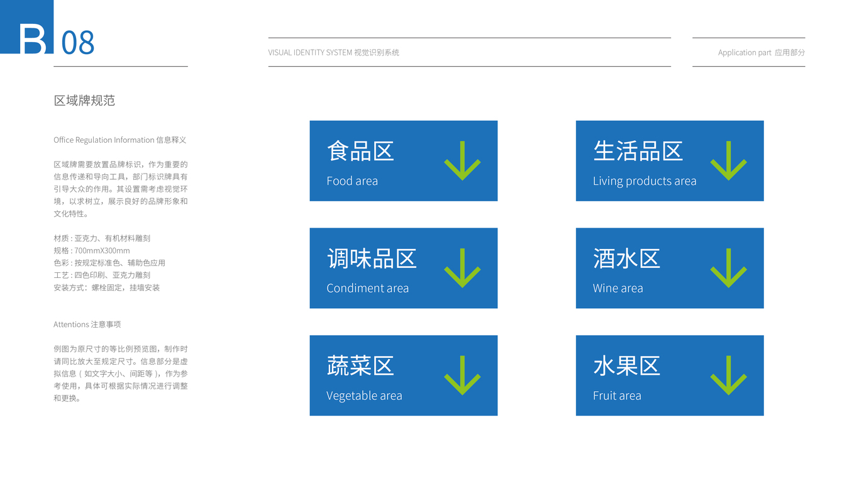Click the 'Food area' English label
The height and width of the screenshot is (483, 859).
(352, 181)
